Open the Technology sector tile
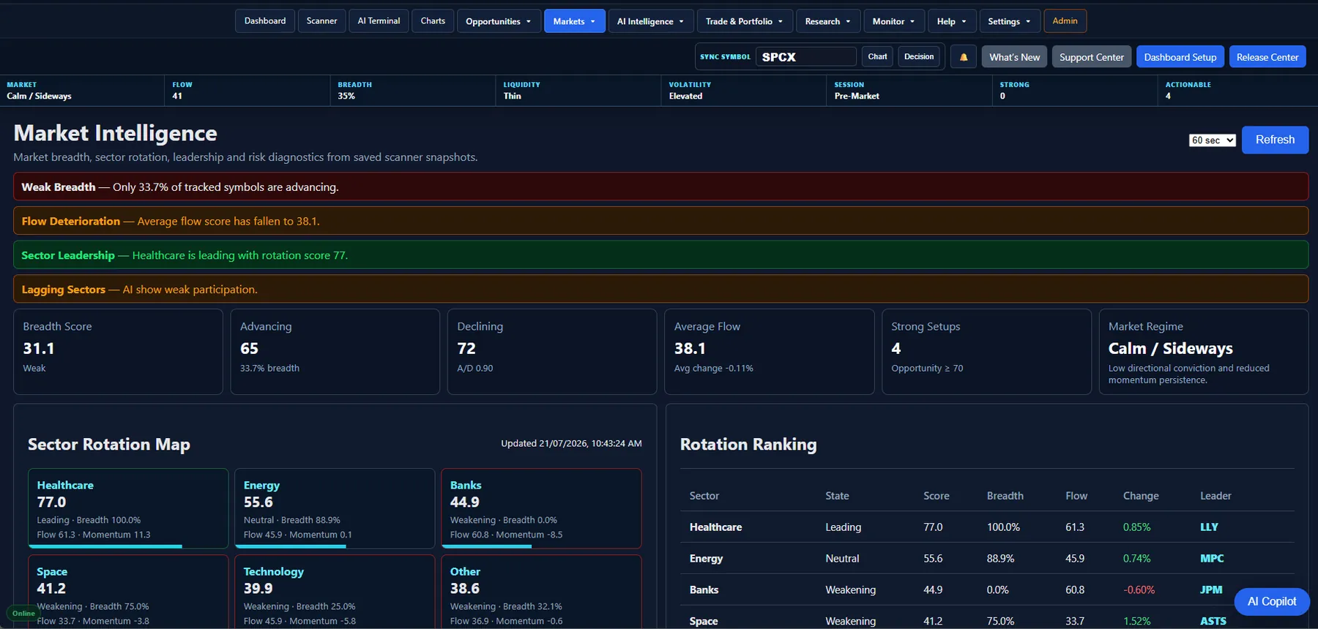The image size is (1318, 629). coord(335,592)
